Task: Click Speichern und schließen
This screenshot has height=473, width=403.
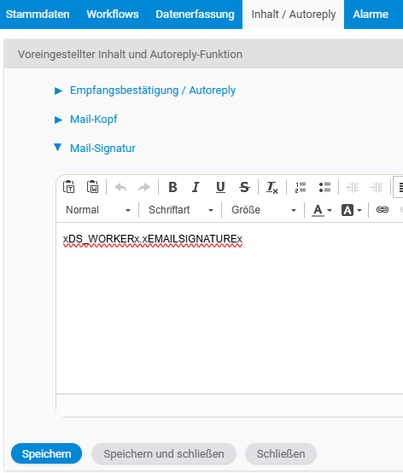Action: pos(164,453)
